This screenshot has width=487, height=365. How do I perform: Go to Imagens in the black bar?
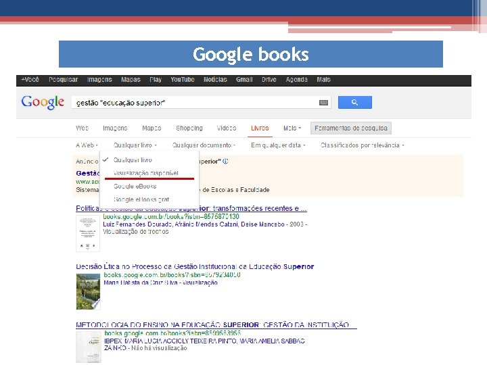coord(99,80)
